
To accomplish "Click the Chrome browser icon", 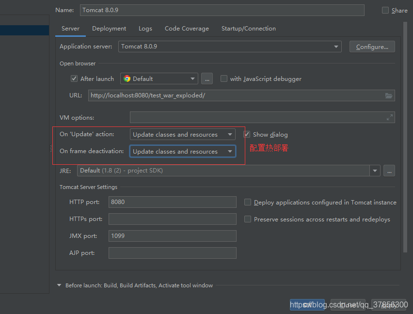I will pos(127,78).
